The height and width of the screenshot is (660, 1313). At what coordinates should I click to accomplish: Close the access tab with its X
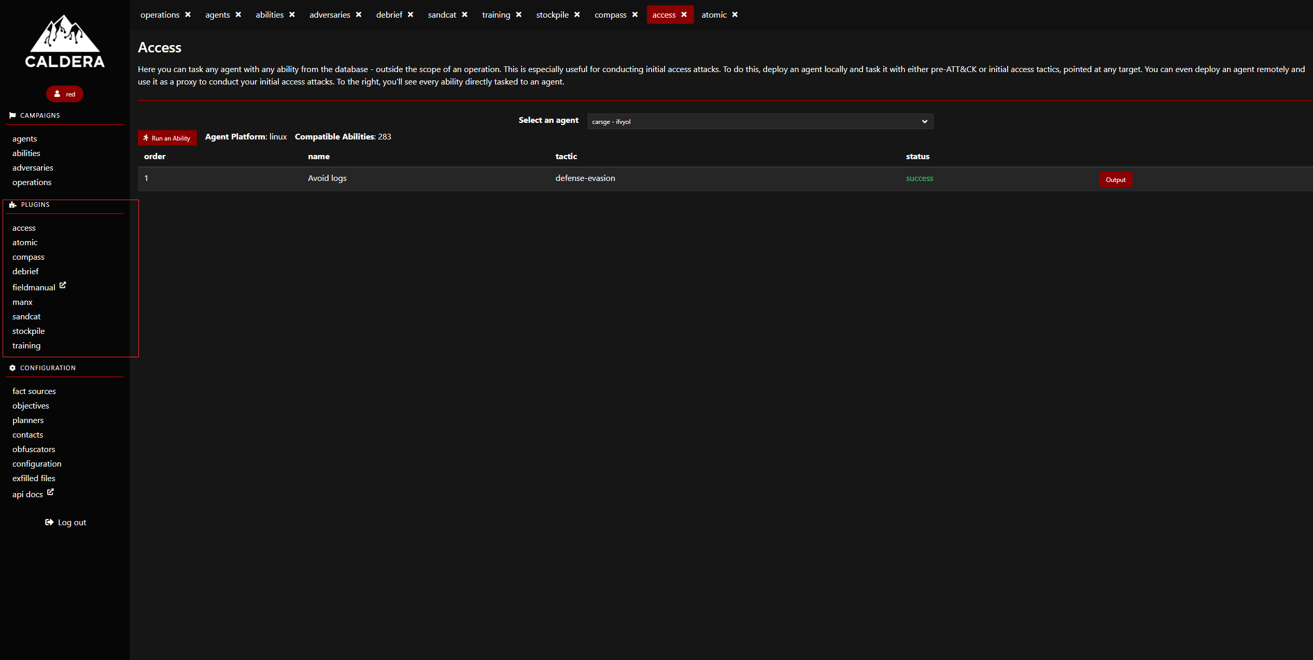coord(684,15)
